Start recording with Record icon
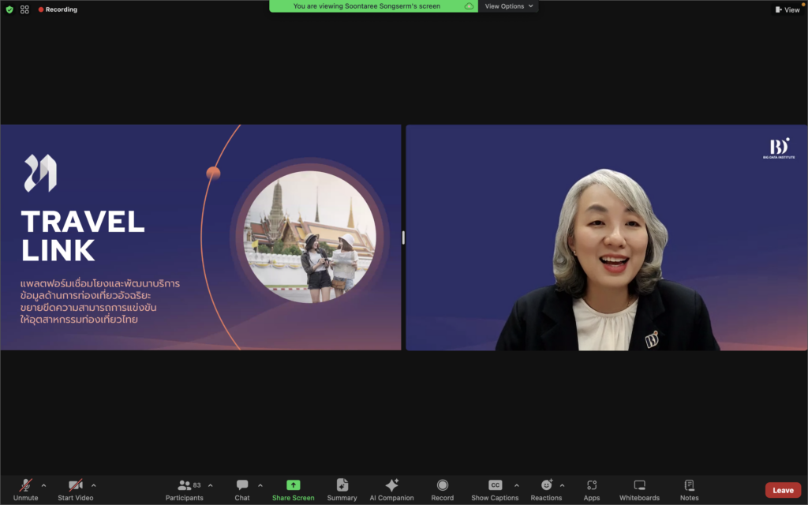 click(x=443, y=485)
